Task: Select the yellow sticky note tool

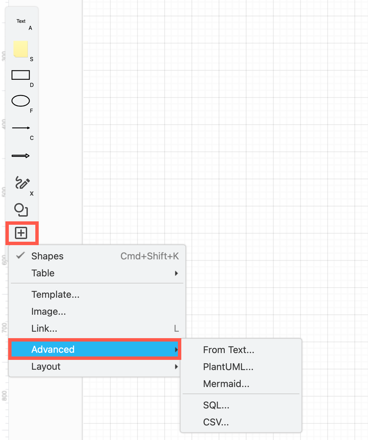Action: coord(21,49)
